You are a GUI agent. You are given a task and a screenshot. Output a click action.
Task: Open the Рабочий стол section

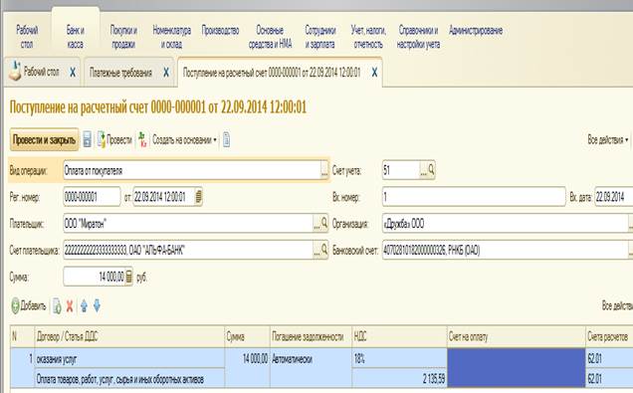click(27, 37)
